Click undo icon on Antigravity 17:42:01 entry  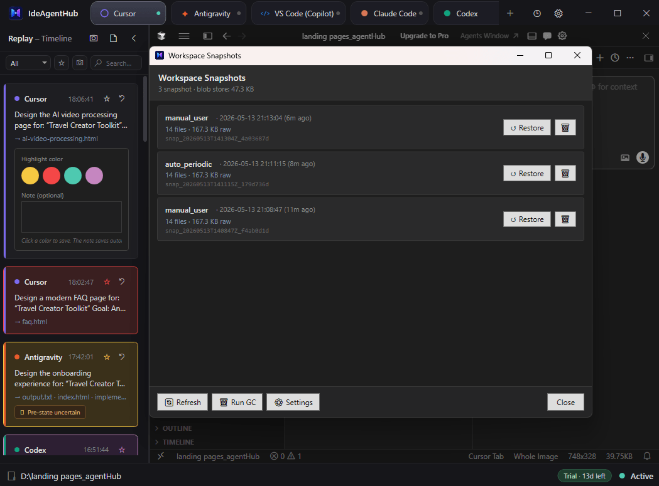[x=122, y=357]
